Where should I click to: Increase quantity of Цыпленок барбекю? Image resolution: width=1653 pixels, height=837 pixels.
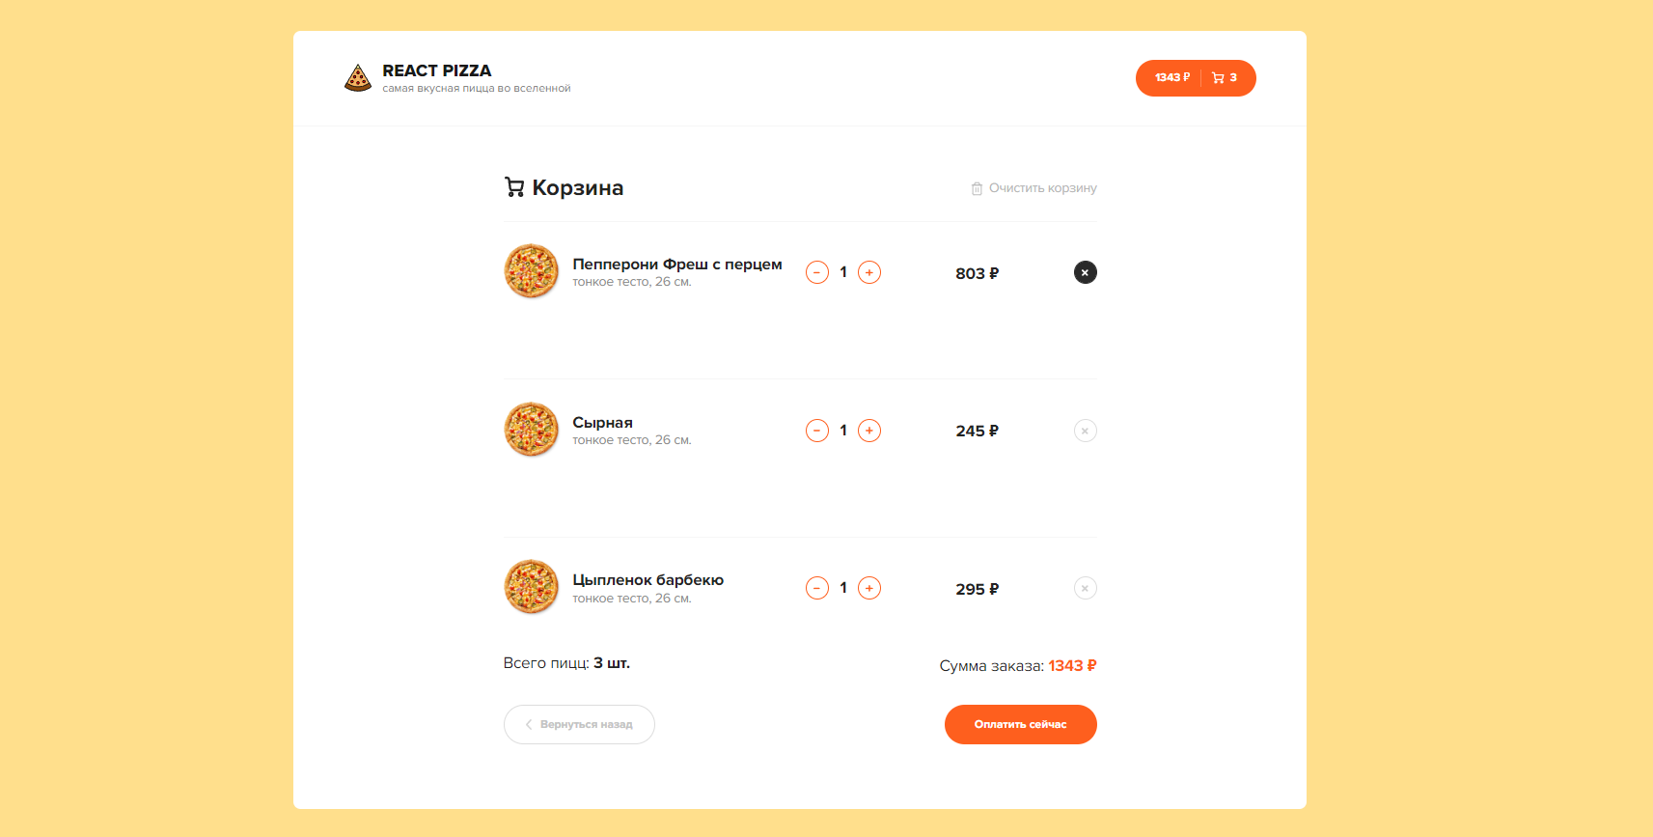[868, 588]
